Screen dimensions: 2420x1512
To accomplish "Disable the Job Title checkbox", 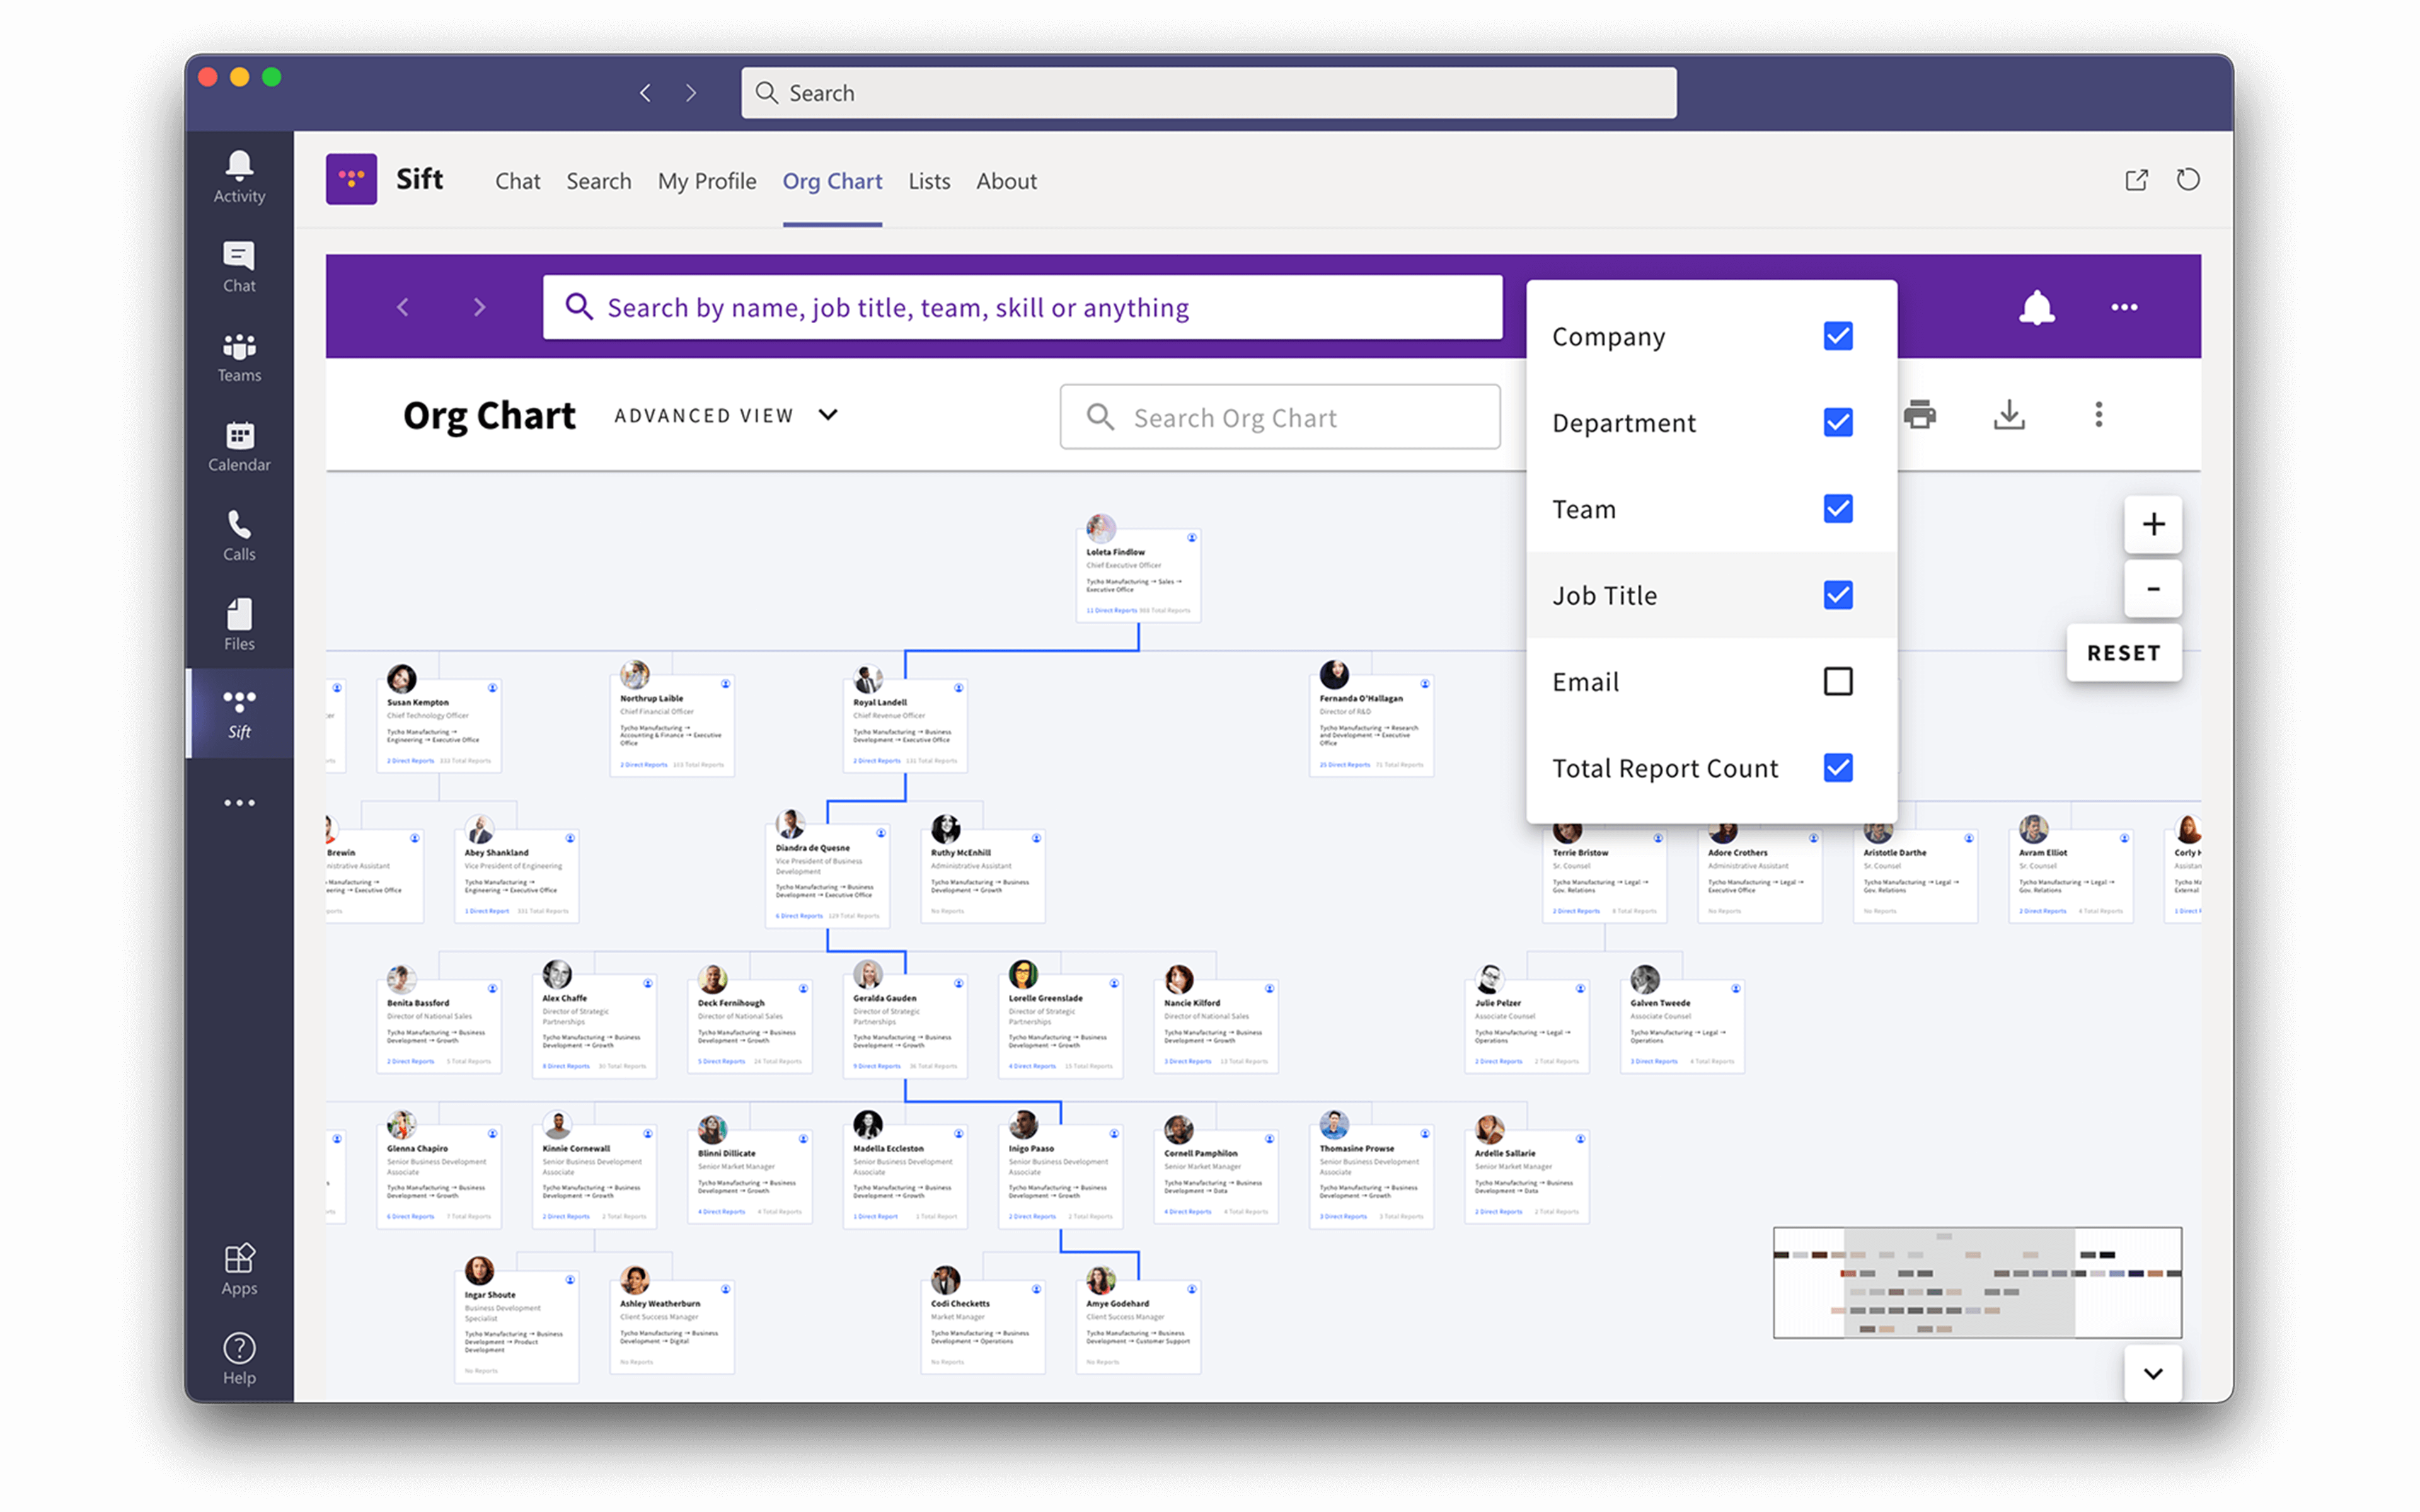I will 1837,595.
